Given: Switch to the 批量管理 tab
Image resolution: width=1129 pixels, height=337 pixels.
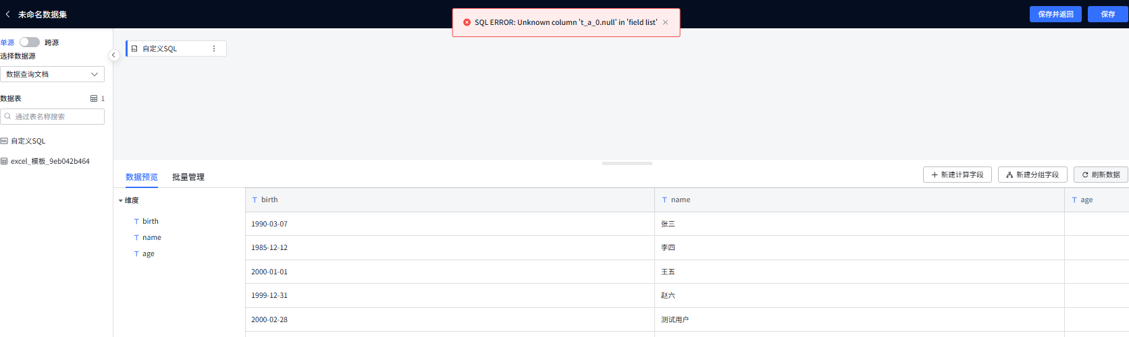Looking at the screenshot, I should pyautogui.click(x=188, y=177).
